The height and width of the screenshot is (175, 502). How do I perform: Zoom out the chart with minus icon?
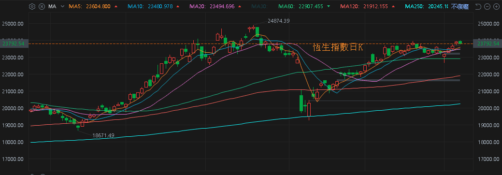click(x=488, y=6)
